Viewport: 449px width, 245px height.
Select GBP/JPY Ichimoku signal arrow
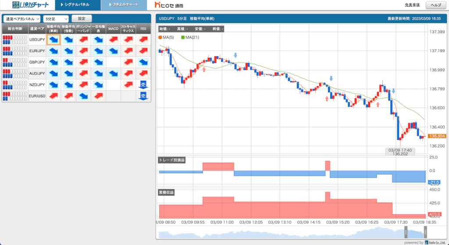(x=98, y=62)
